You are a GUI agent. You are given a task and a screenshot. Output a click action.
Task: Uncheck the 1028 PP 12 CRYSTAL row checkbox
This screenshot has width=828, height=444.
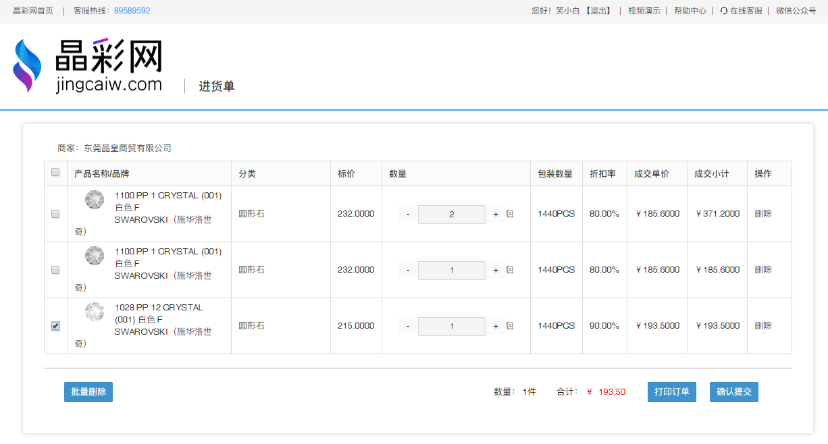[x=55, y=326]
